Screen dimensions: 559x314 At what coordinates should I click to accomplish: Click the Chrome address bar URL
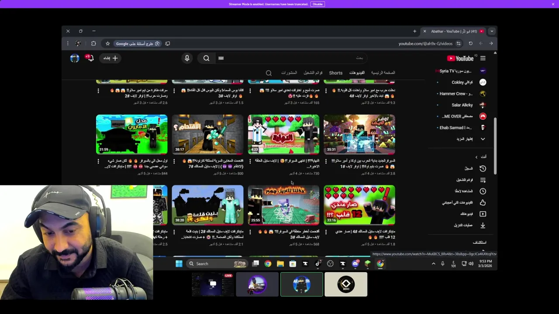pyautogui.click(x=425, y=44)
